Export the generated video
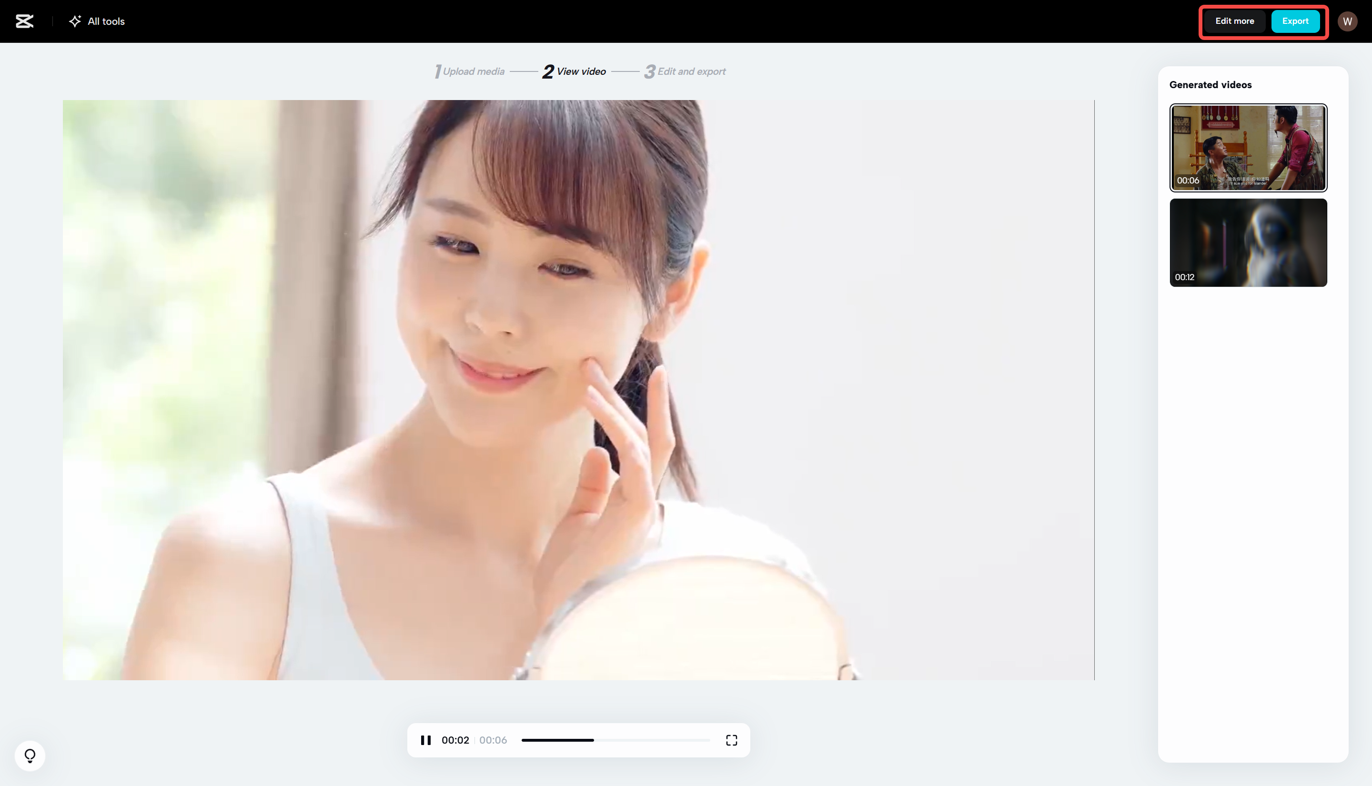 1295,21
